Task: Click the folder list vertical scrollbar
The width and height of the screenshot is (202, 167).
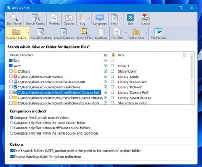Action: pos(192,67)
